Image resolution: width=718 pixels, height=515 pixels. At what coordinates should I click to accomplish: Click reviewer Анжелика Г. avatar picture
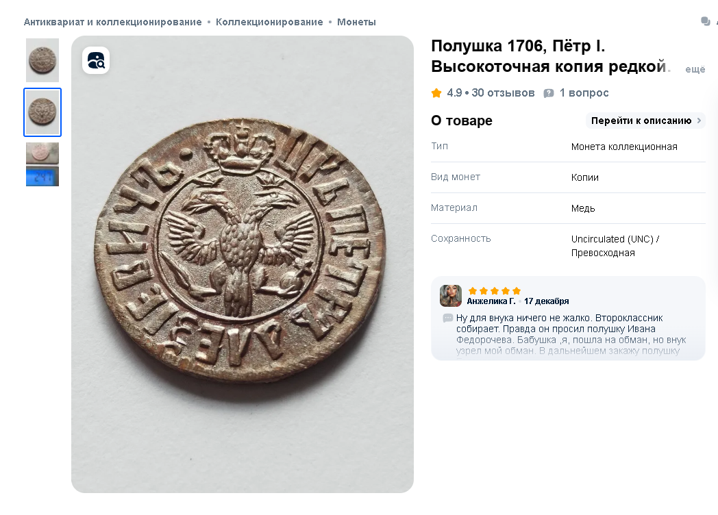pyautogui.click(x=451, y=296)
